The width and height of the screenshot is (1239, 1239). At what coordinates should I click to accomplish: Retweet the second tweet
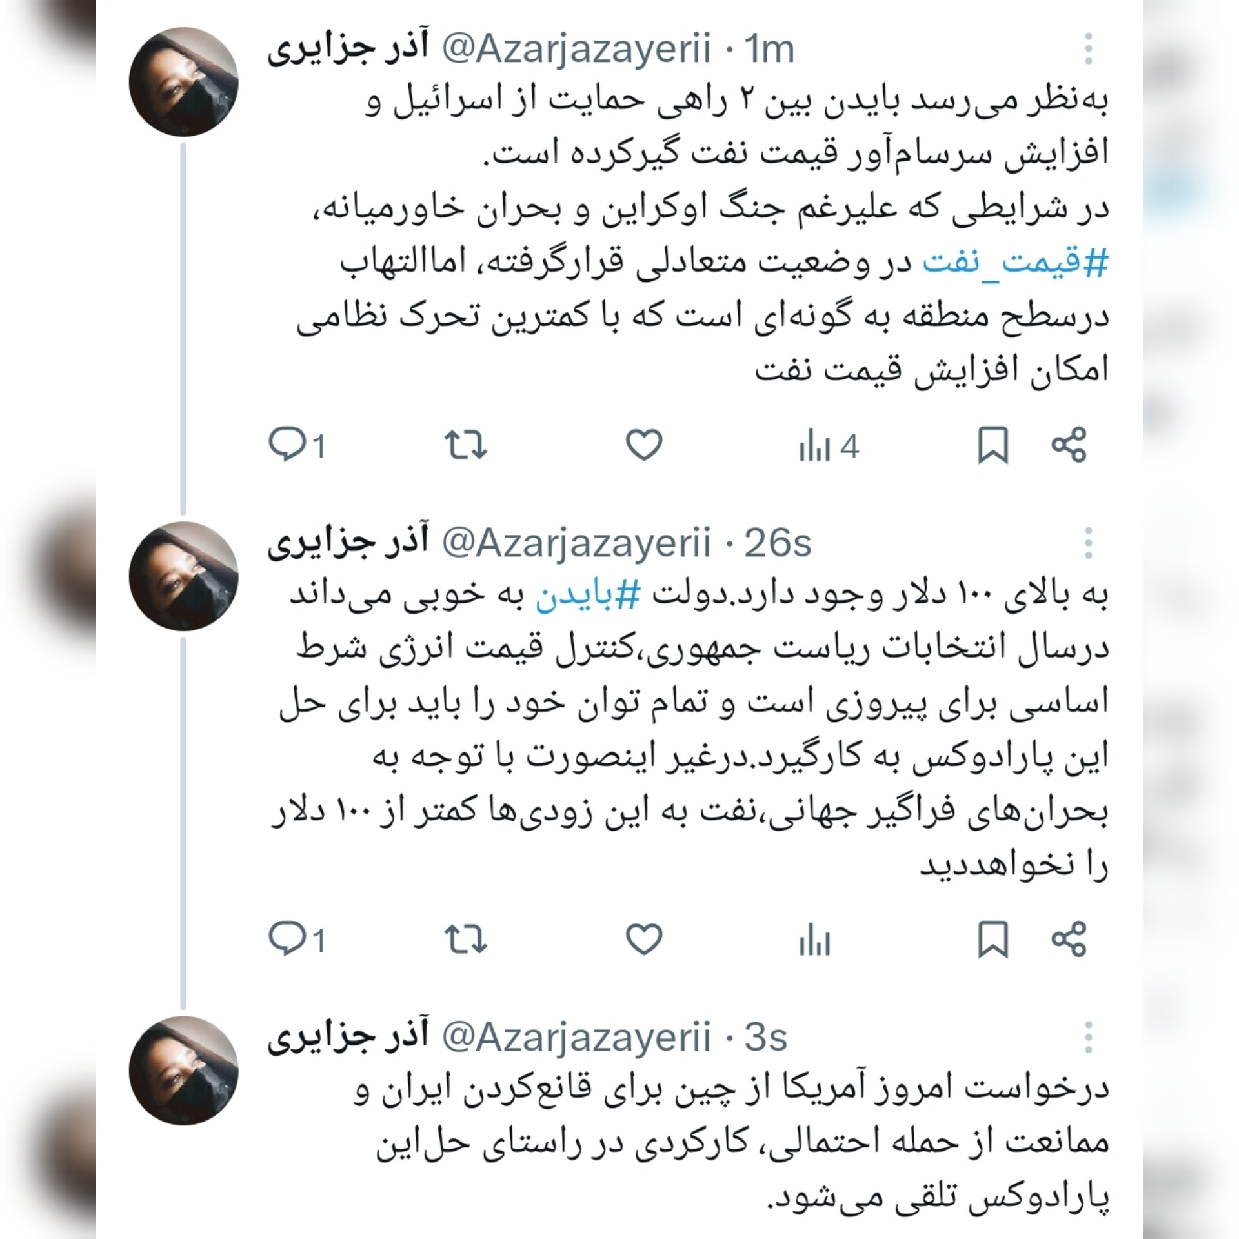tap(465, 940)
